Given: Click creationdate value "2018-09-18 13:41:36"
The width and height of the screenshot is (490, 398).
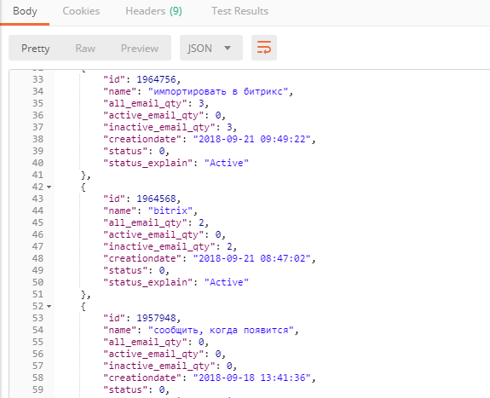Looking at the screenshot, I should pyautogui.click(x=252, y=378).
